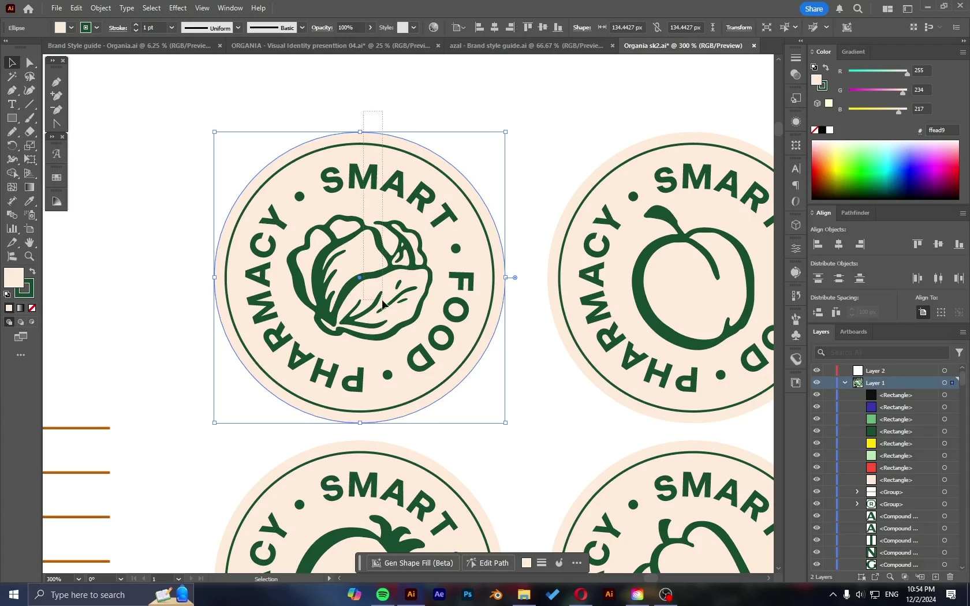
Task: Hide the first Compound path item
Action: [816, 516]
